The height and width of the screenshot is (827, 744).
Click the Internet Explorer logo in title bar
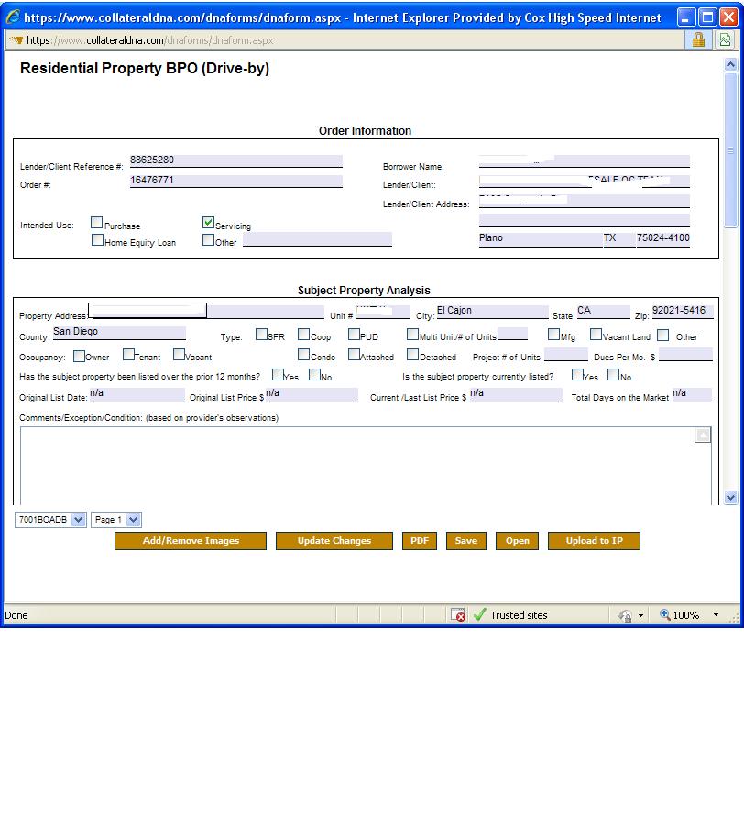13,17
